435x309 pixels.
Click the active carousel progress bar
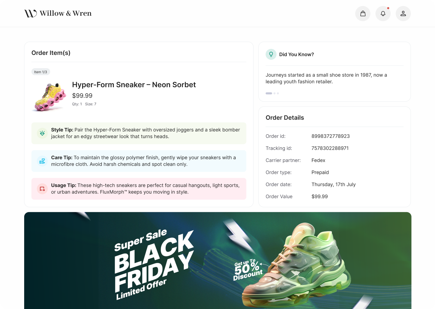269,93
